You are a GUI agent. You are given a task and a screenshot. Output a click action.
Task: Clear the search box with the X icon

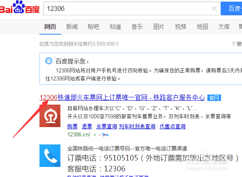pos(214,8)
